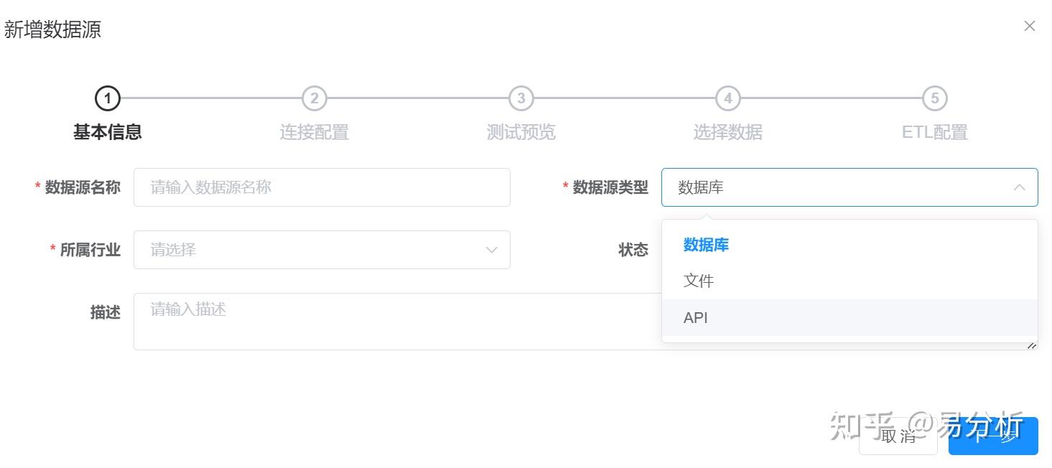This screenshot has width=1052, height=468.
Task: Click step 4 circle for 选择数据
Action: [727, 98]
